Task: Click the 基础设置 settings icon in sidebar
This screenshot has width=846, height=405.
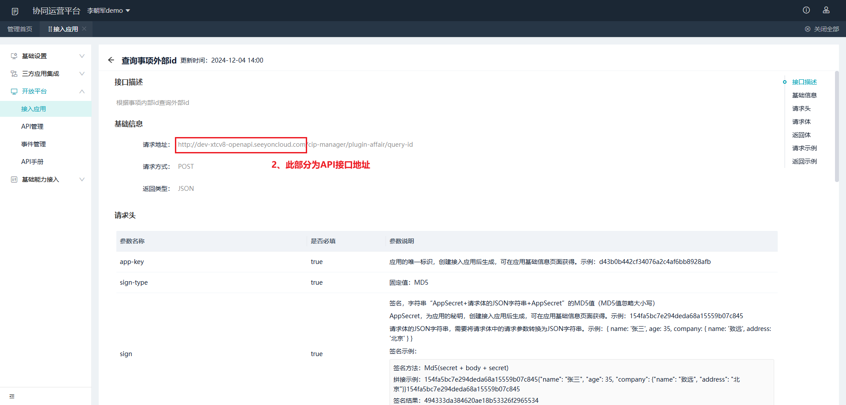Action: click(14, 56)
